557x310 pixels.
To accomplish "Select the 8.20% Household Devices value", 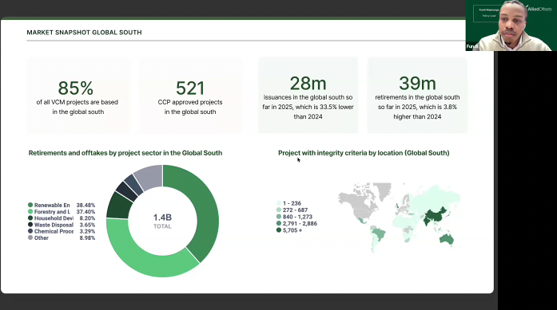I will pyautogui.click(x=87, y=218).
